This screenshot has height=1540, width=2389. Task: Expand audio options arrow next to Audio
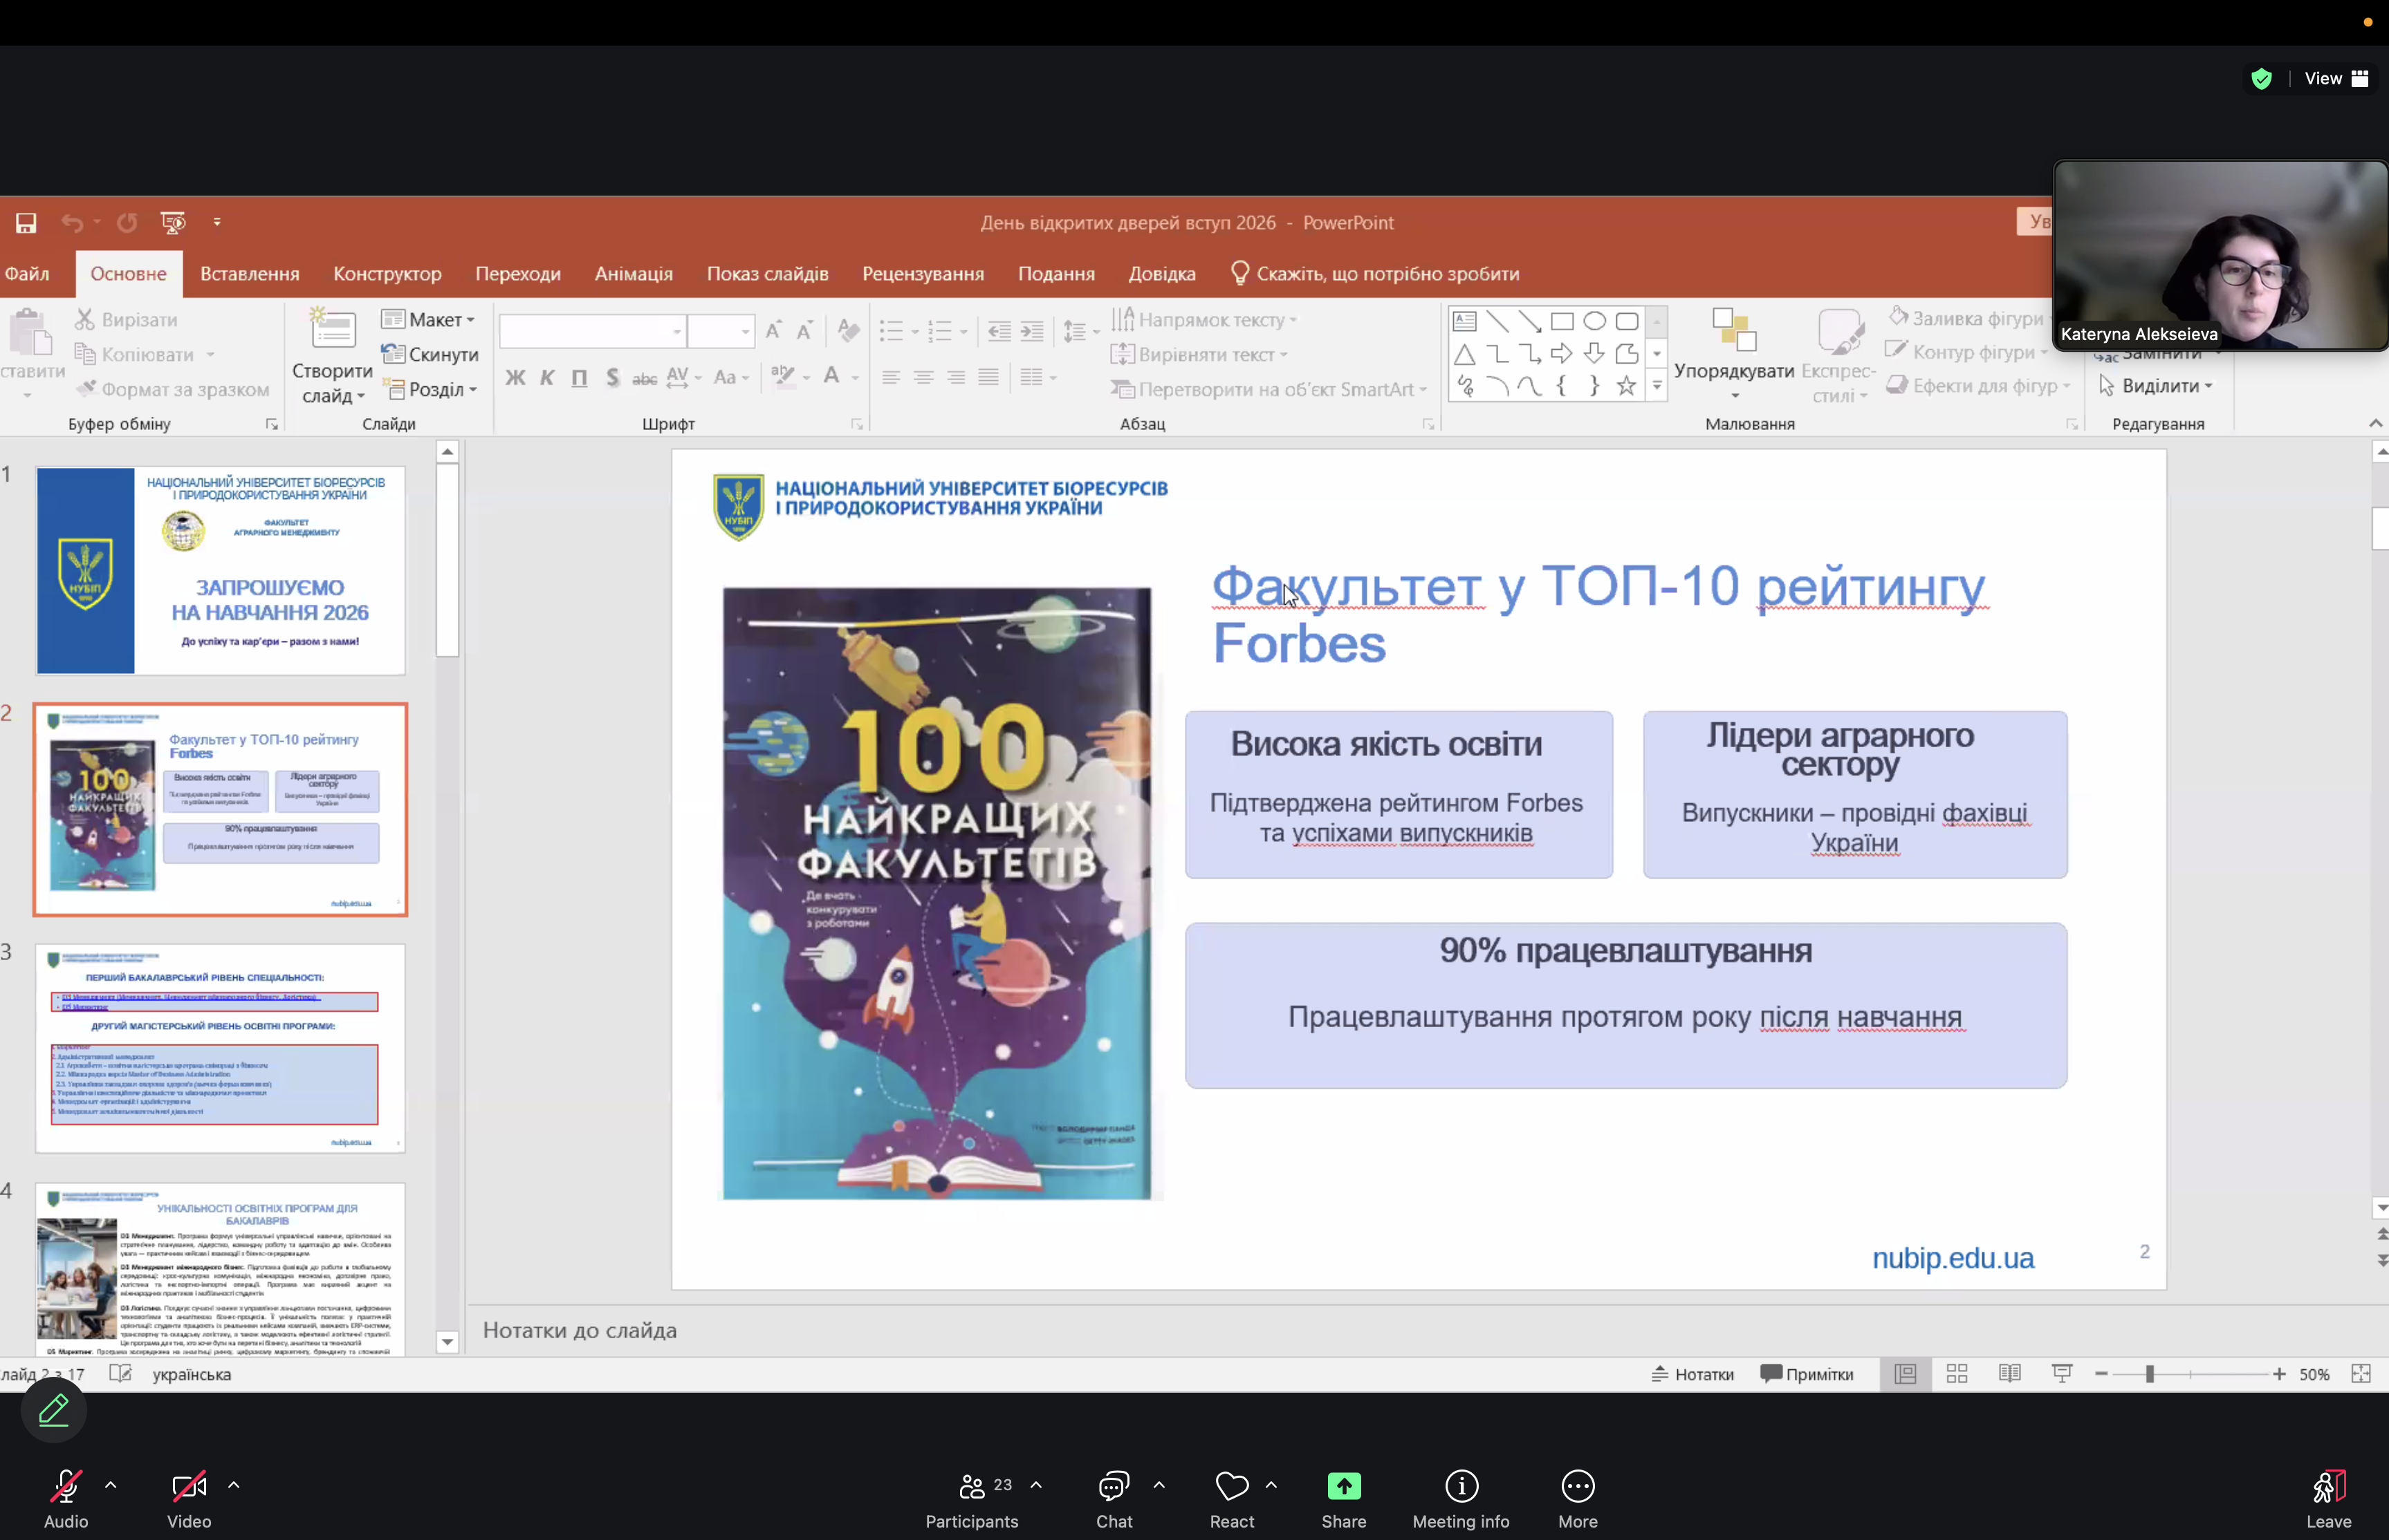111,1485
